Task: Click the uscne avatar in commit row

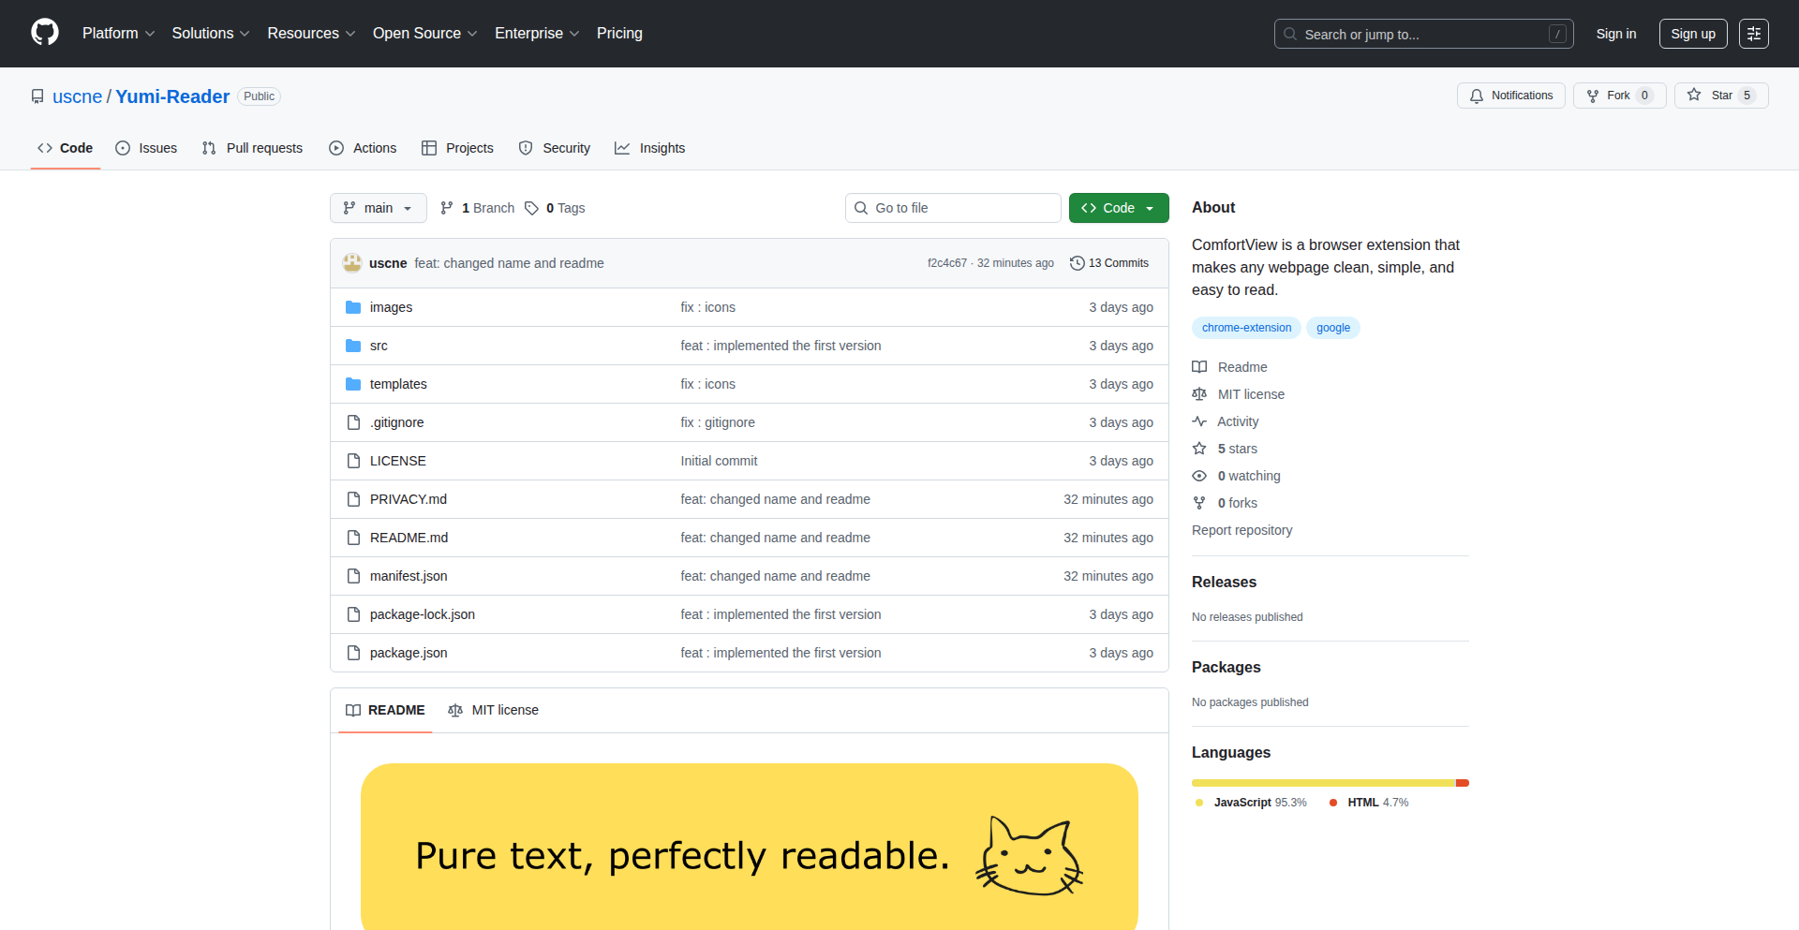Action: click(352, 263)
